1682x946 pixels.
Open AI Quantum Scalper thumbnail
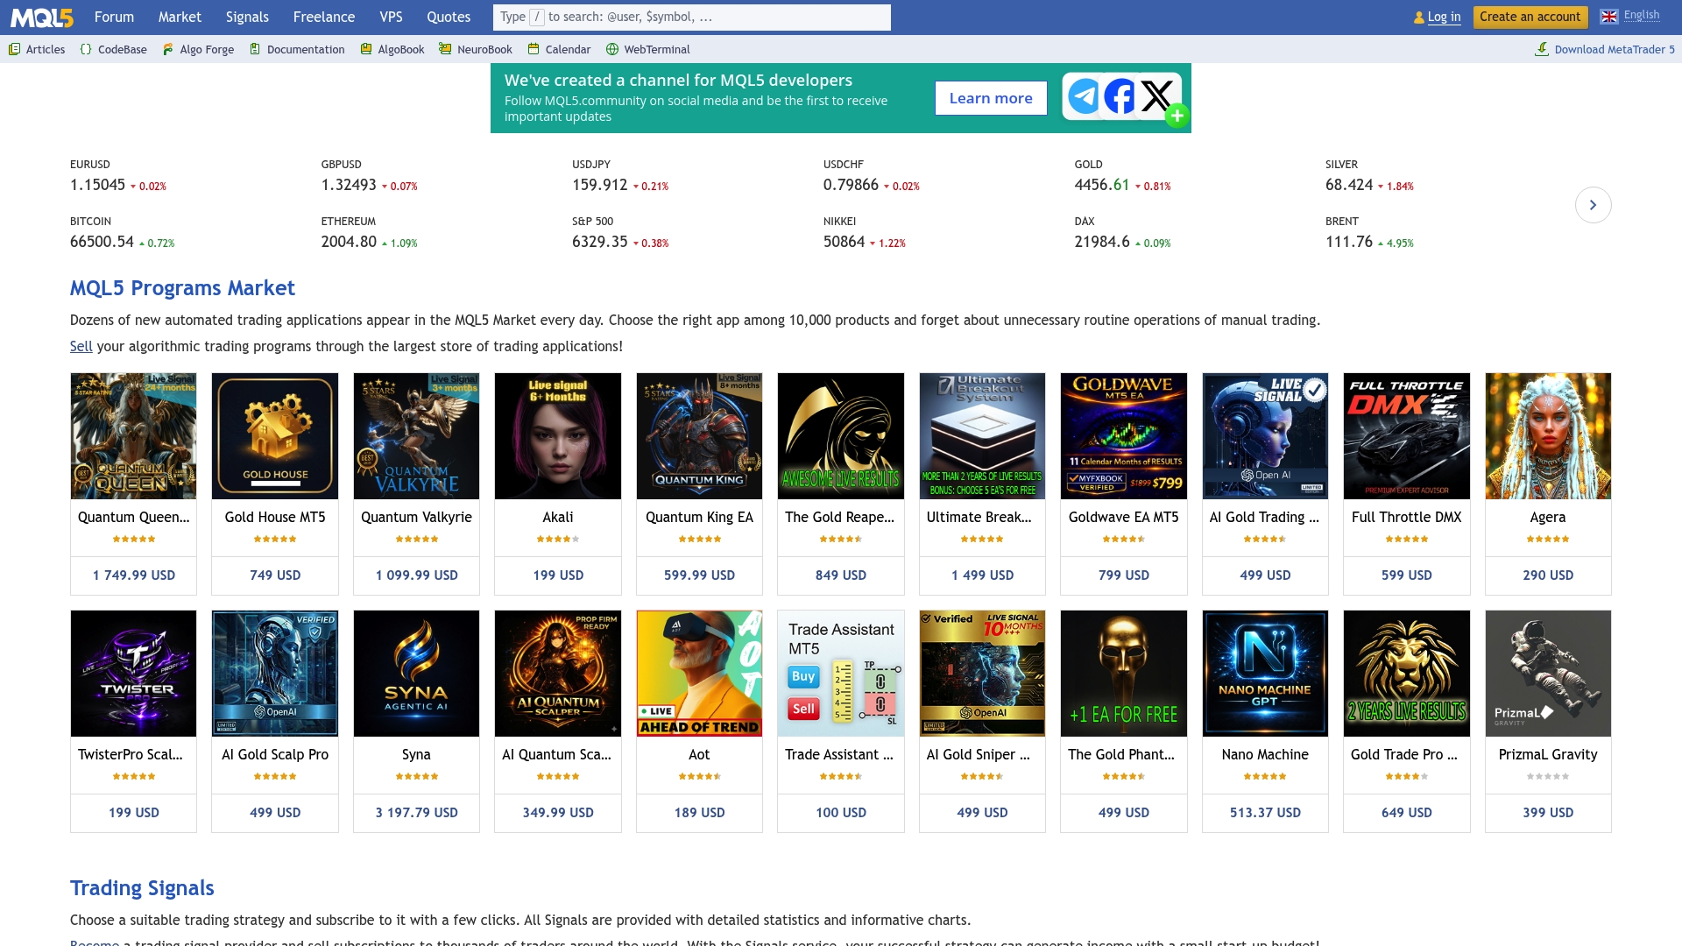(x=558, y=674)
